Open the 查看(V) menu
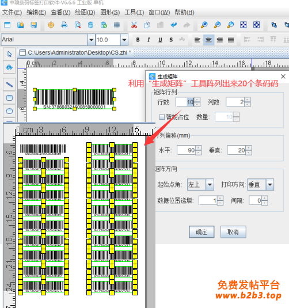This screenshot has width=289, height=308. point(60,12)
